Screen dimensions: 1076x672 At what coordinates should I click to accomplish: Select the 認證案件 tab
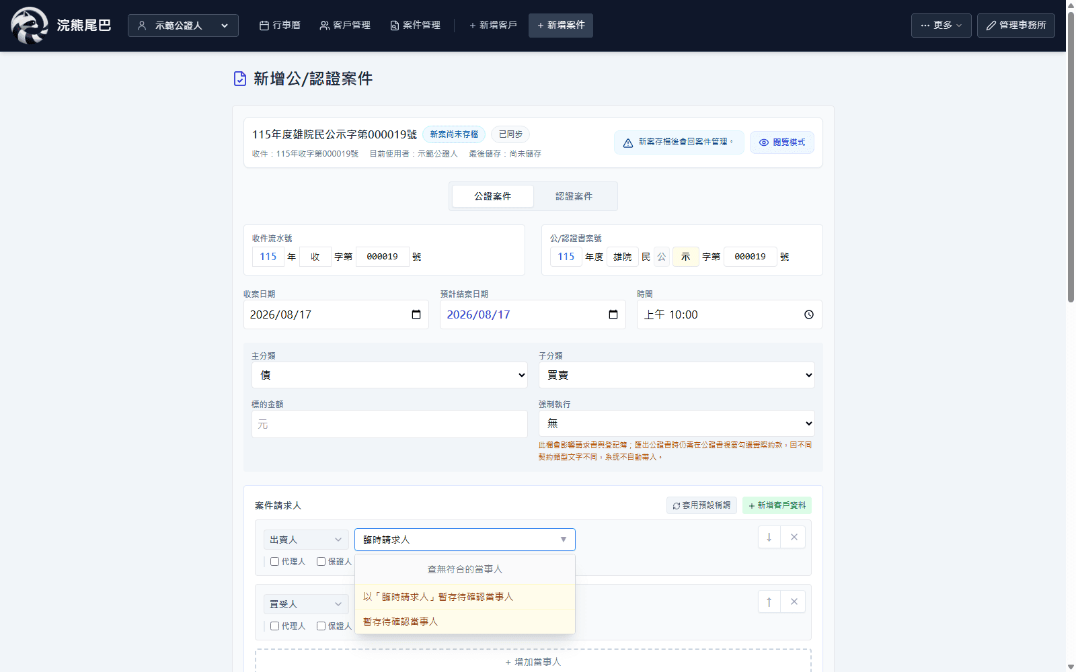(574, 196)
